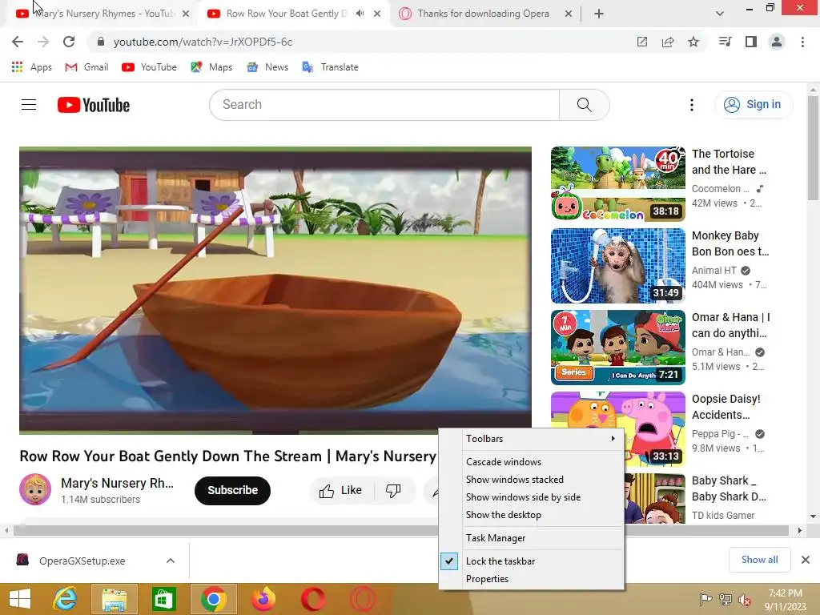
Task: Open the OperaGXSetup.exe downloaded file
Action: coord(82,561)
